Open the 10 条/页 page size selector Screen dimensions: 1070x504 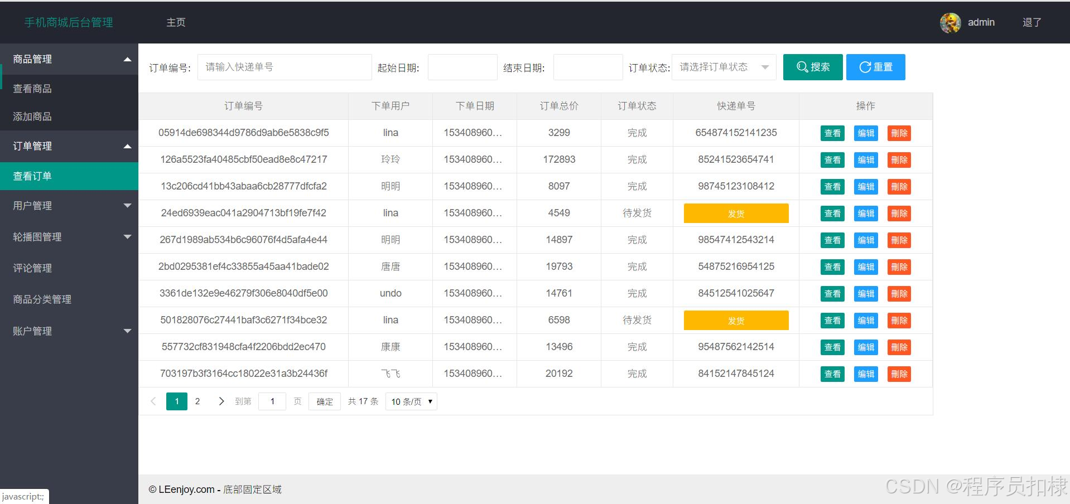pyautogui.click(x=411, y=401)
